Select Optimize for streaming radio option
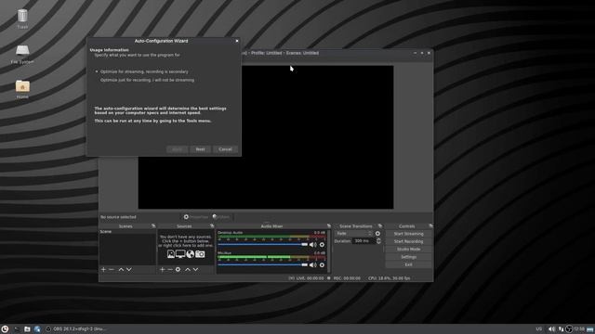The width and height of the screenshot is (595, 334). click(x=142, y=71)
